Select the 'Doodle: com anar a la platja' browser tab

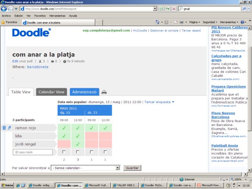tap(58, 22)
